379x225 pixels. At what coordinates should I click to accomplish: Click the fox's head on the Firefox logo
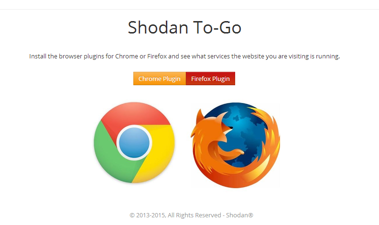click(x=213, y=128)
